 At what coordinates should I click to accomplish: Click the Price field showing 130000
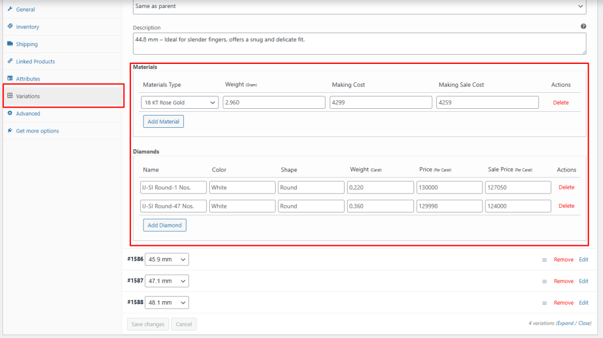(449, 187)
